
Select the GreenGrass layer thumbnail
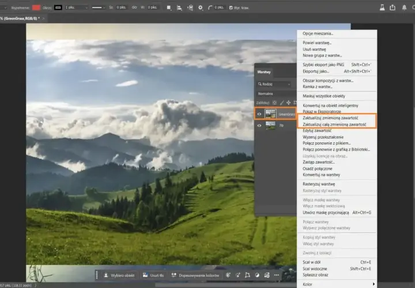pos(270,114)
